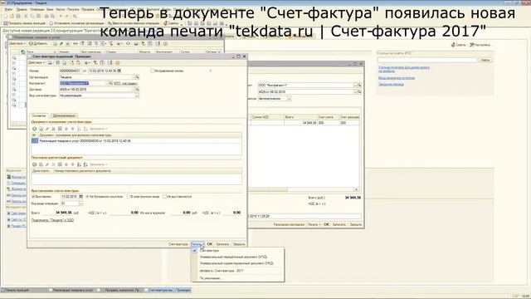Open Печать dropdown in invoice window
Screen dimensions: 531x299
click(x=197, y=244)
